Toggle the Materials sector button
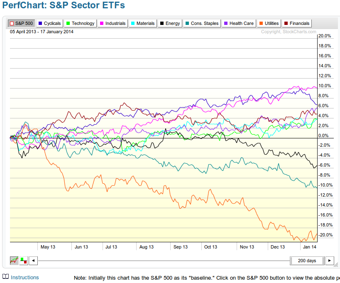 point(142,23)
